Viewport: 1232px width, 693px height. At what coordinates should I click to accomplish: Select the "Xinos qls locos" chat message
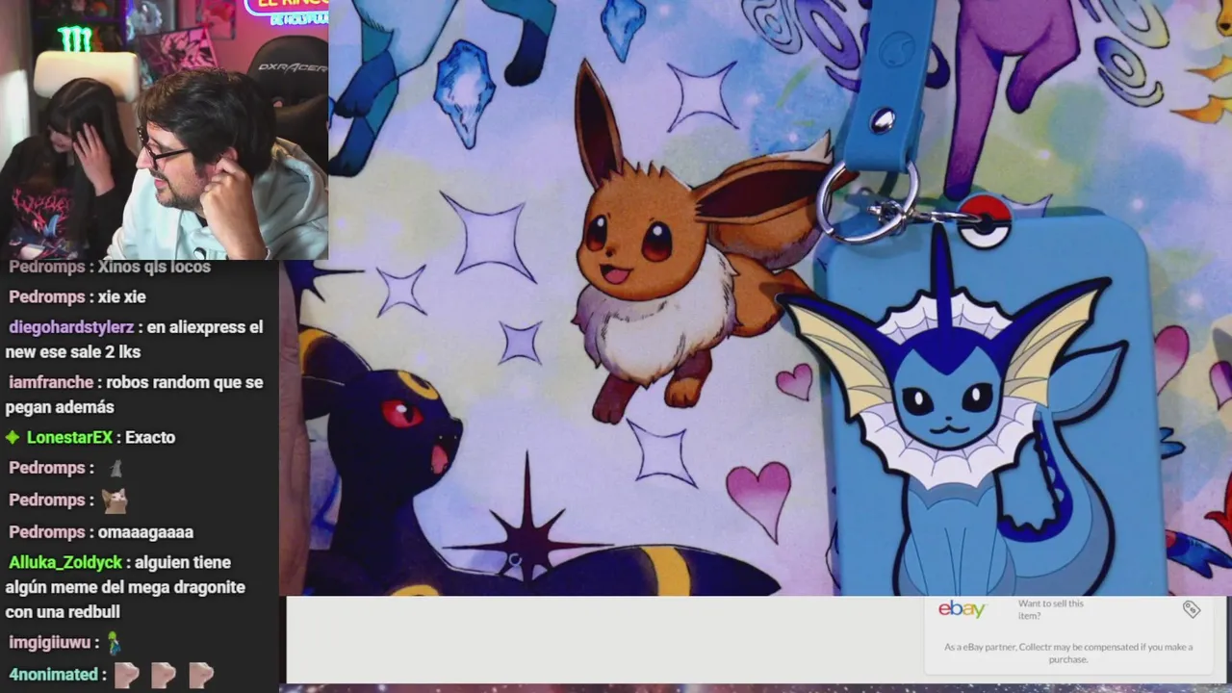[x=154, y=267]
